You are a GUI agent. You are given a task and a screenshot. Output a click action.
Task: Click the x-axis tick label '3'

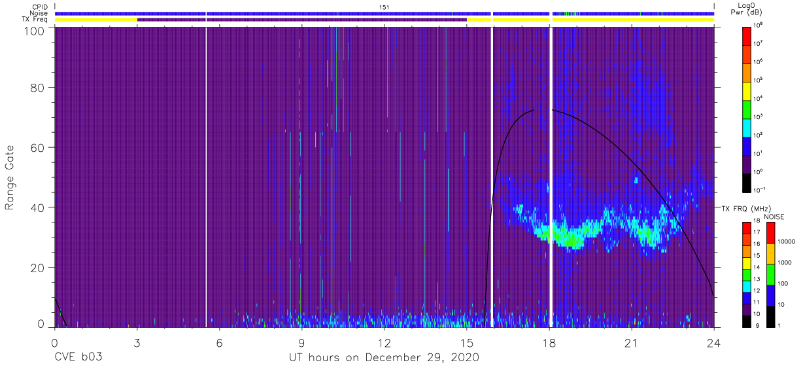pyautogui.click(x=137, y=343)
